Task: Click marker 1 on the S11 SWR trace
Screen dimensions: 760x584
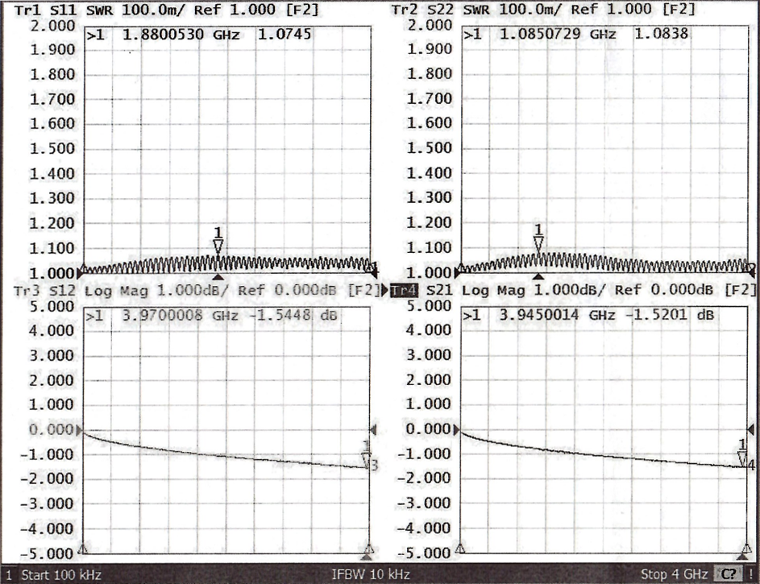Action: [218, 246]
